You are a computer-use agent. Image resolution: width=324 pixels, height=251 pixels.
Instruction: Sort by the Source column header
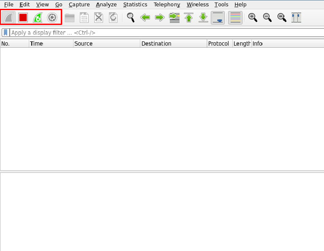pyautogui.click(x=106, y=44)
